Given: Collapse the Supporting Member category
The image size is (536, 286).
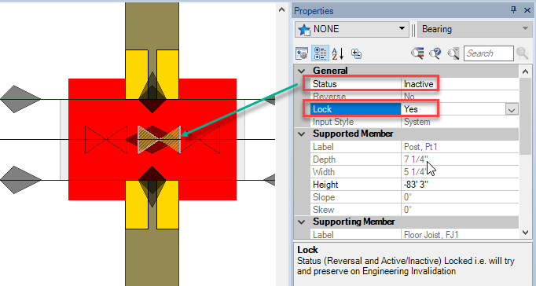Looking at the screenshot, I should pos(302,222).
